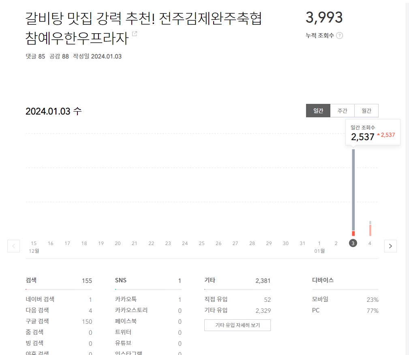Click the 모바일 23% row
This screenshot has height=355, width=409.
pyautogui.click(x=345, y=299)
